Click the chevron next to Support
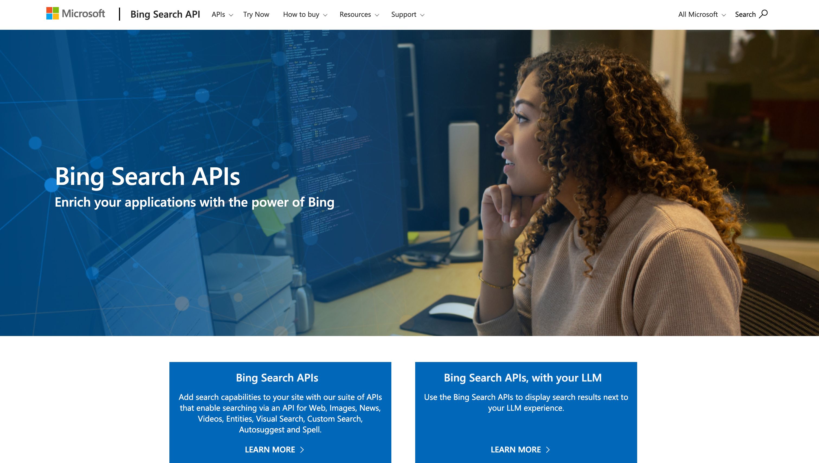Screen dimensions: 819x463 click(422, 15)
